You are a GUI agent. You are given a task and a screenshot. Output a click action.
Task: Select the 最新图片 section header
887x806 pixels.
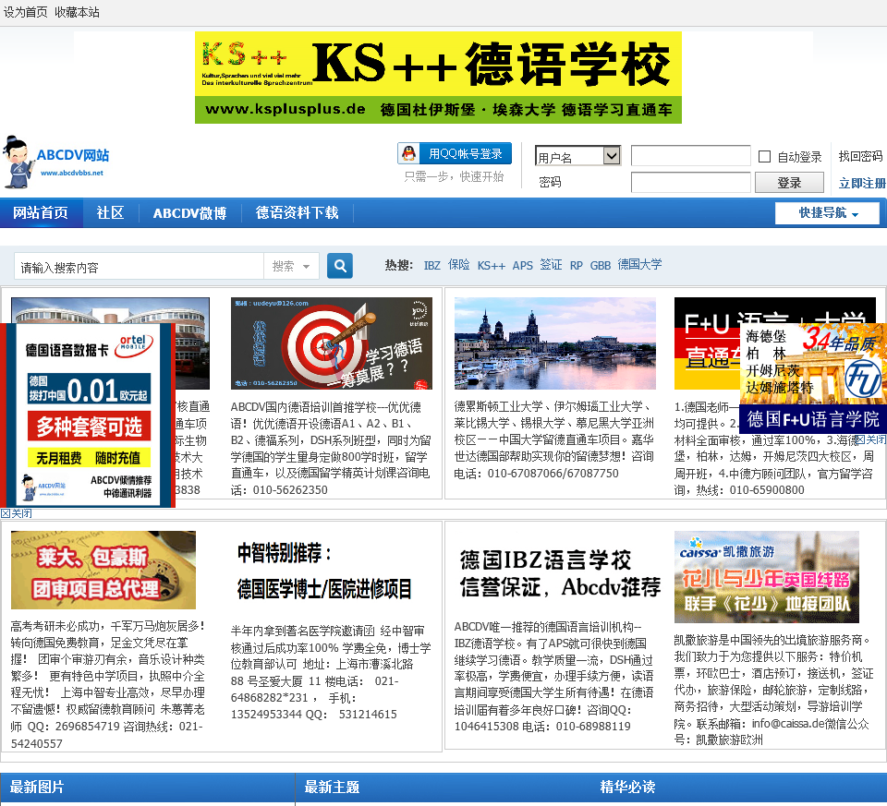(37, 787)
